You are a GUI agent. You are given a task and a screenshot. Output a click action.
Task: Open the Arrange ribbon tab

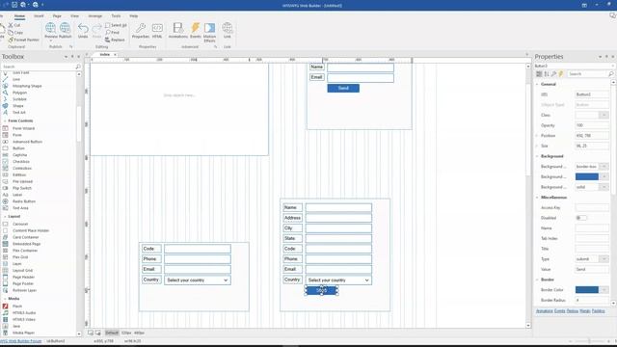(94, 16)
